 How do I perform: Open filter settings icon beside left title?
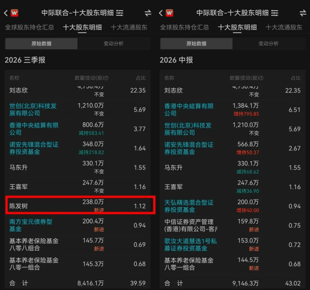120,13
